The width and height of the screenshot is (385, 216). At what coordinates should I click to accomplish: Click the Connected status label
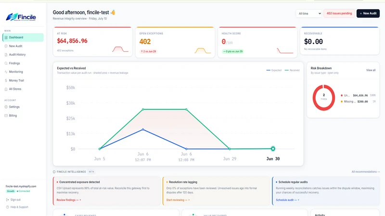coord(23,191)
